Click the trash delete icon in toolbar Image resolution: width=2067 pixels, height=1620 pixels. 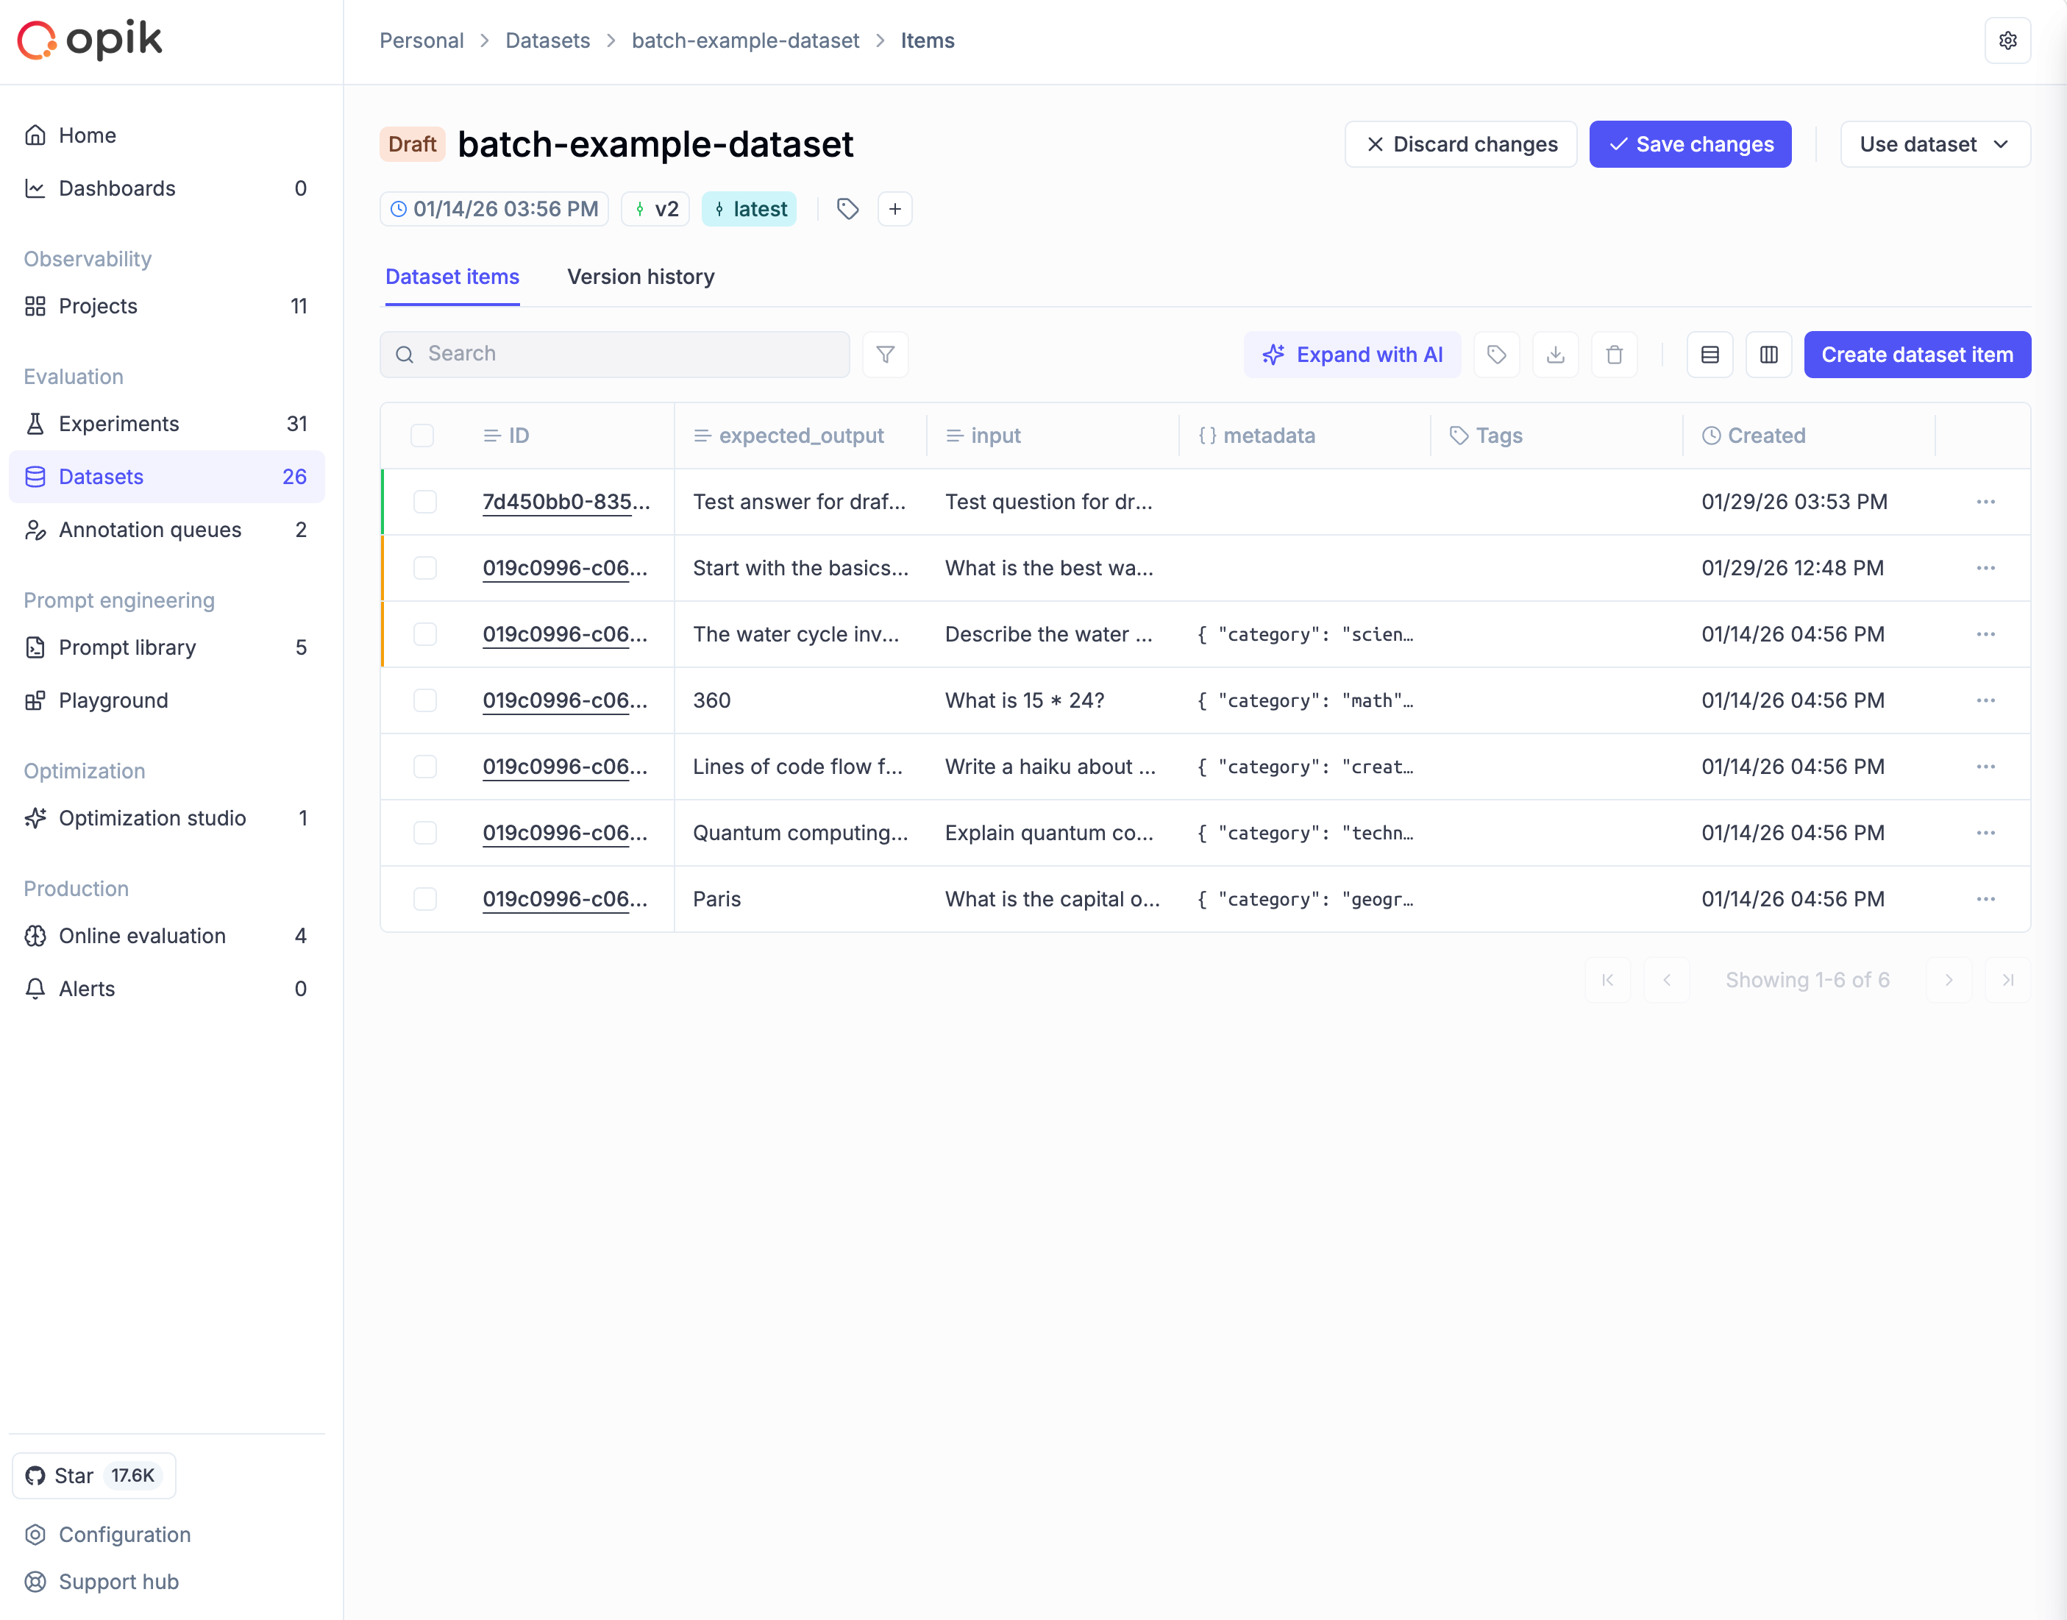[x=1614, y=355]
